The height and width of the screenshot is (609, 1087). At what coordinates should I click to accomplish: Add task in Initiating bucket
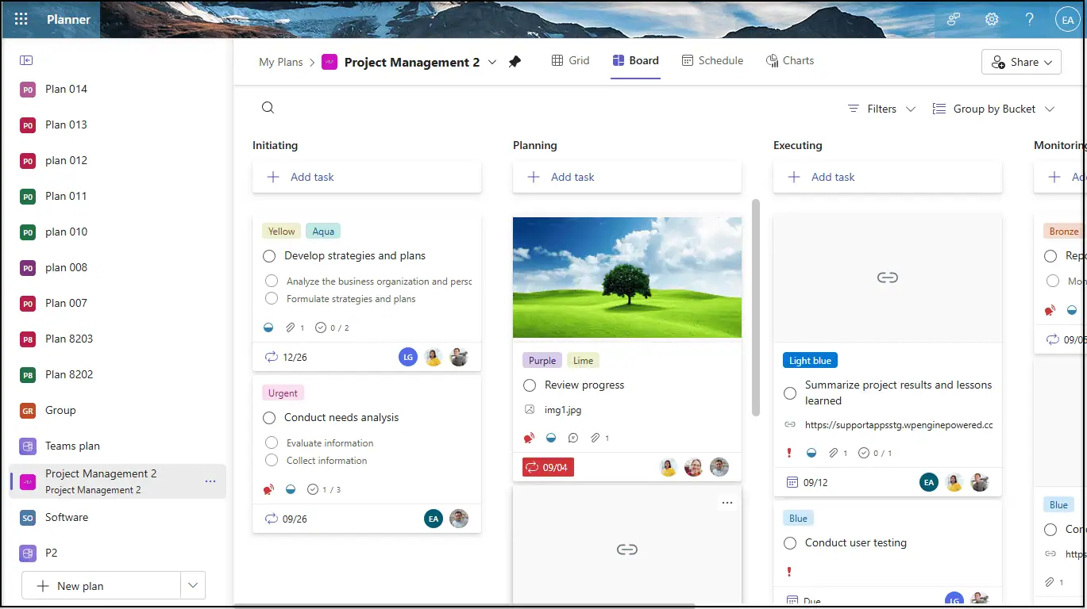367,177
